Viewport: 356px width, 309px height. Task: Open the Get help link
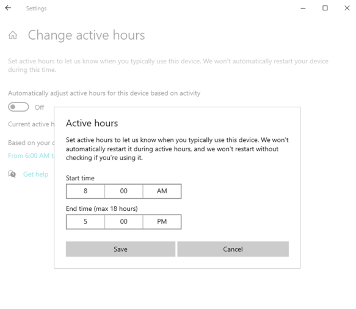point(35,174)
